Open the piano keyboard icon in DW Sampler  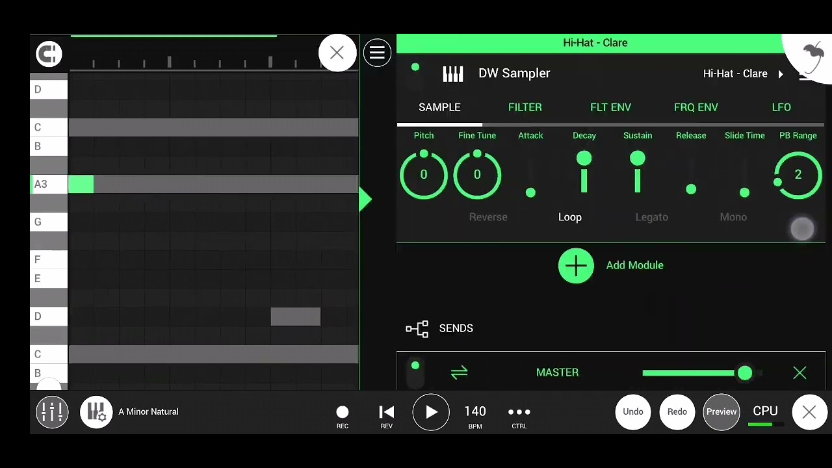tap(453, 73)
